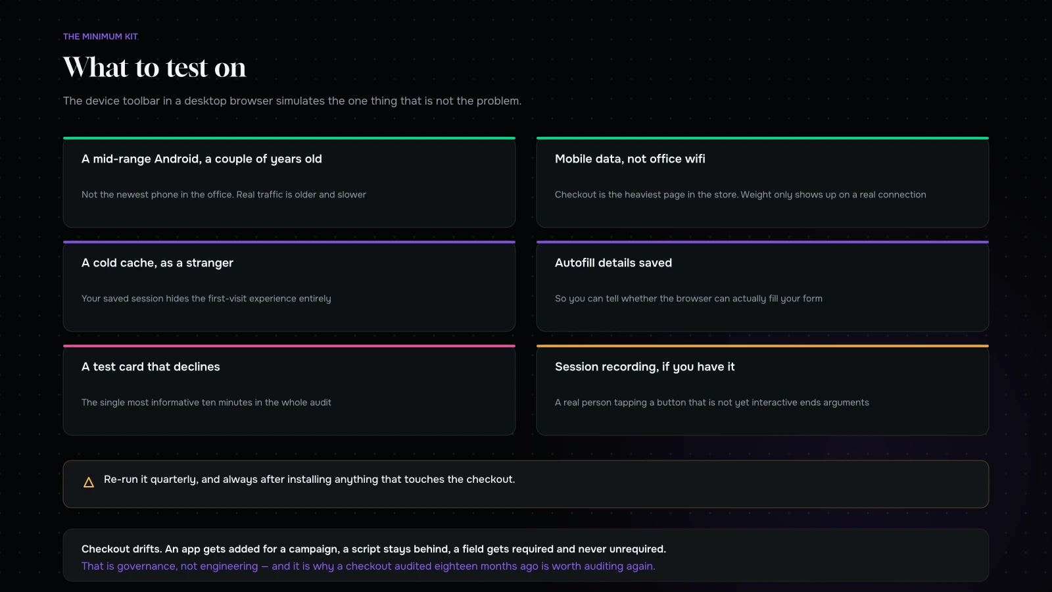Open the Session recording card heading
1052x592 pixels.
[x=645, y=367]
